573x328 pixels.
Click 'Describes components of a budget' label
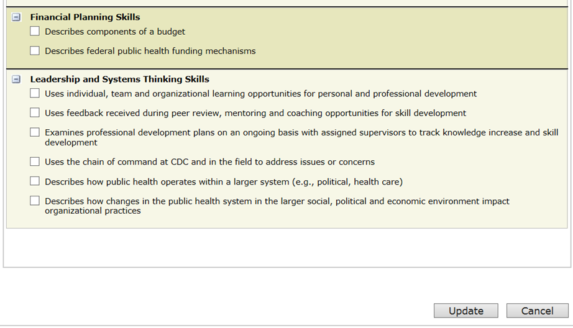tap(115, 32)
